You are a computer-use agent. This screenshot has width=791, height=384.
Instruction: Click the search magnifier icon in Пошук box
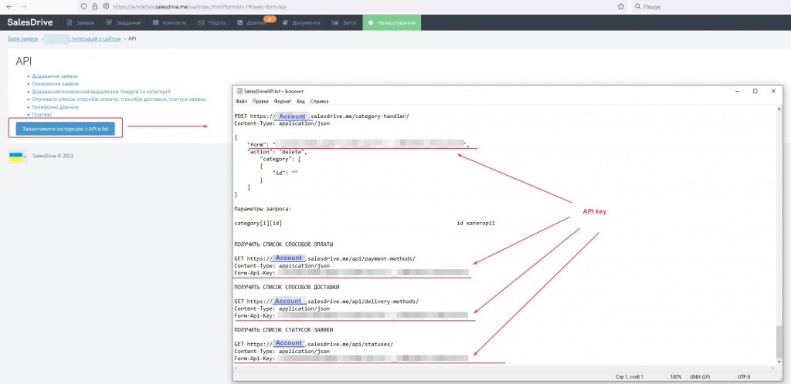point(637,7)
